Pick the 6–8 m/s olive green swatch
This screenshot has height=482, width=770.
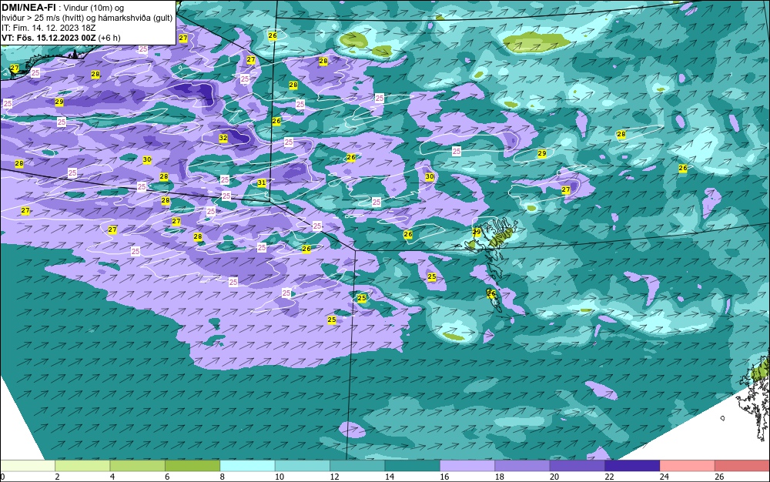tap(192, 466)
